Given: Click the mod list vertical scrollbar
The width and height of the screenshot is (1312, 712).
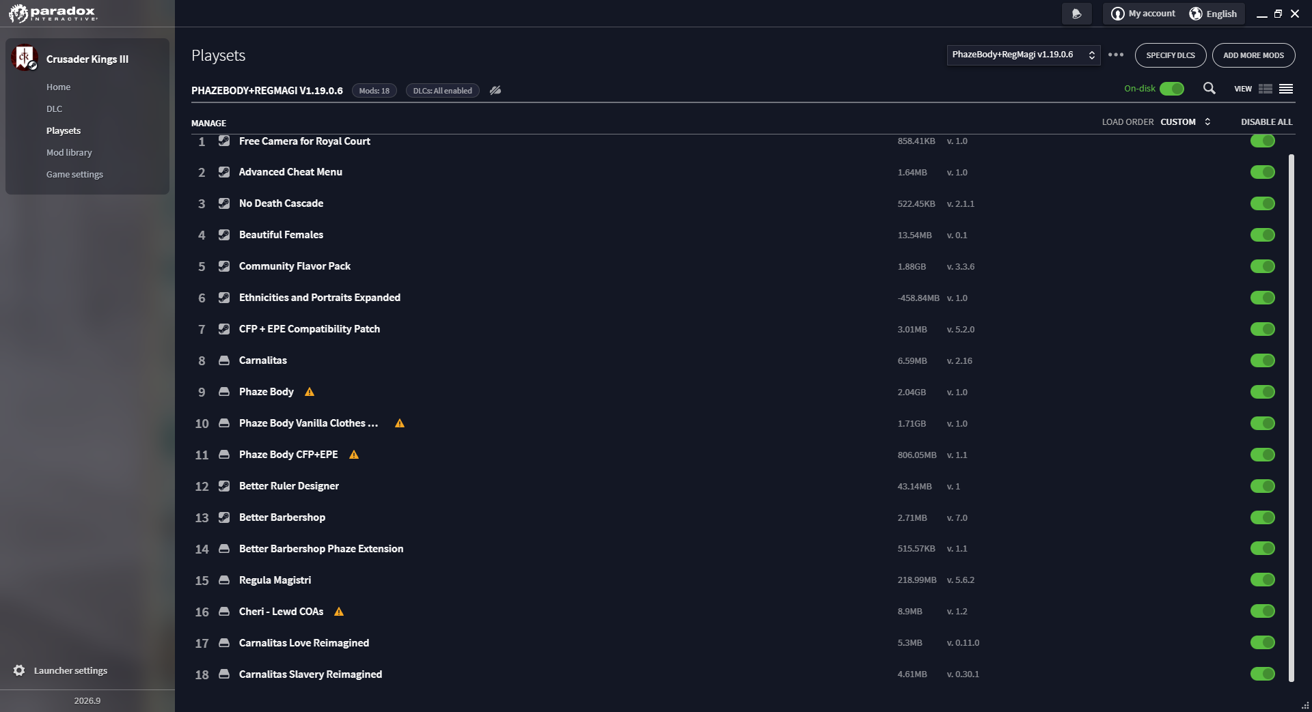Looking at the screenshot, I should point(1291,418).
